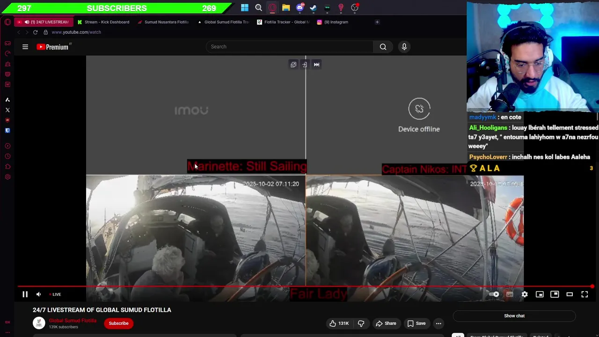This screenshot has width=599, height=337.
Task: Click the skip-next video overlay button
Action: point(317,65)
